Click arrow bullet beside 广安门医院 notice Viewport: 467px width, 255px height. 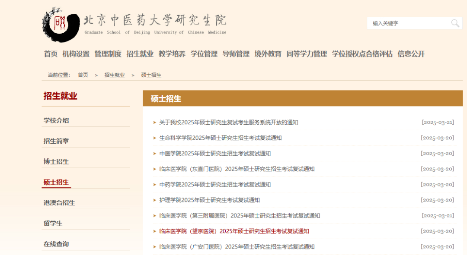point(154,247)
